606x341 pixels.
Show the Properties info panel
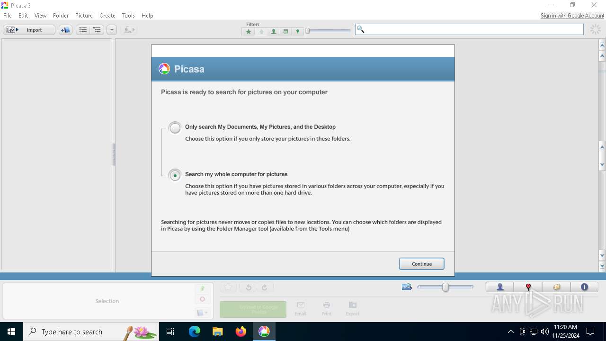(x=584, y=287)
